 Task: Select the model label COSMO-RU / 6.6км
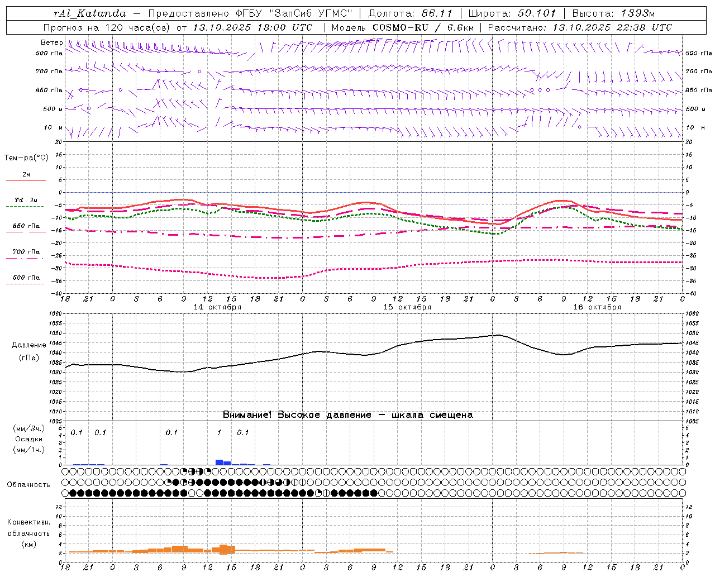point(423,27)
